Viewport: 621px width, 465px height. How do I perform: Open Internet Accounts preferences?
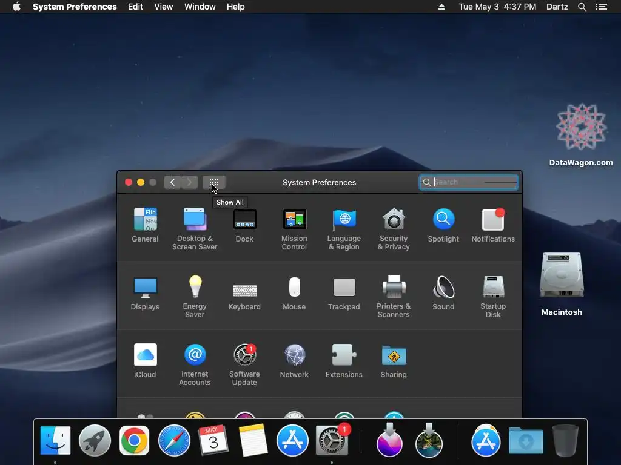[195, 364]
